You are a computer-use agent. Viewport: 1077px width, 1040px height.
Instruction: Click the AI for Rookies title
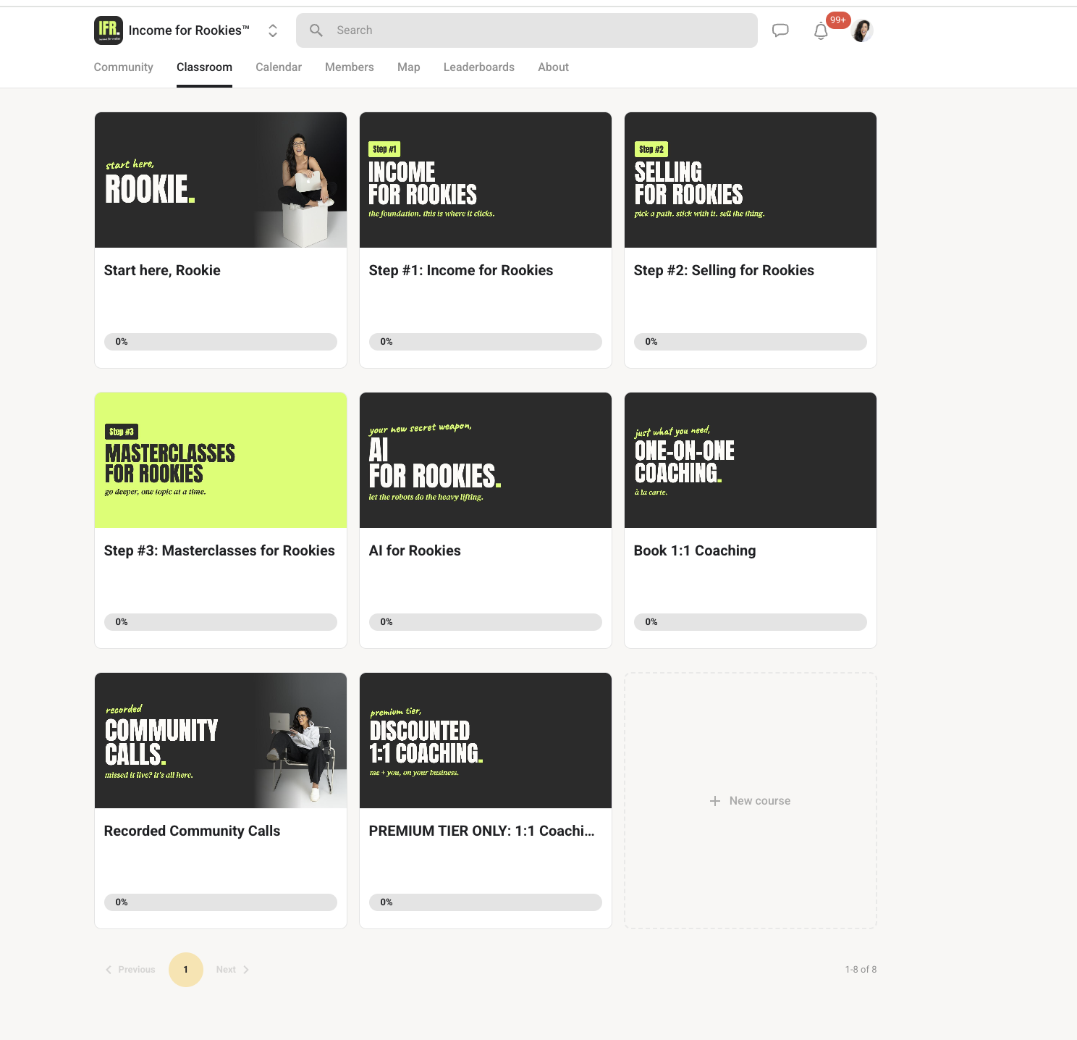click(x=415, y=550)
